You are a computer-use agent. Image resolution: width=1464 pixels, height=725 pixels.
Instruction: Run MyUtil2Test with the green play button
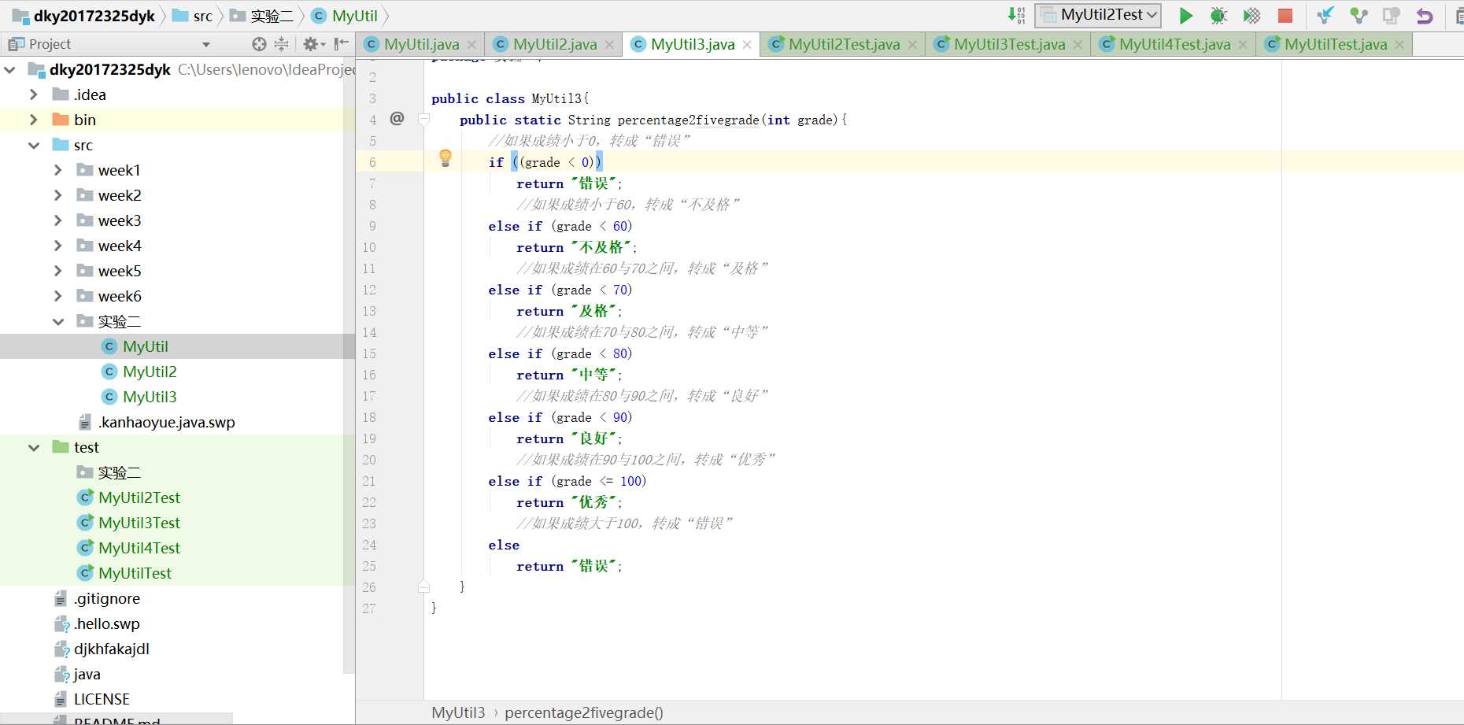click(x=1185, y=16)
